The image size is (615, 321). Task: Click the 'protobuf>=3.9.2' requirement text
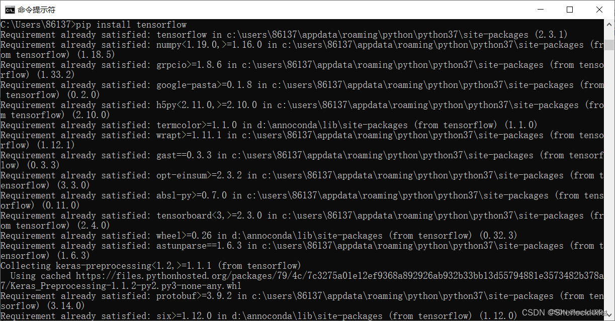click(x=194, y=296)
